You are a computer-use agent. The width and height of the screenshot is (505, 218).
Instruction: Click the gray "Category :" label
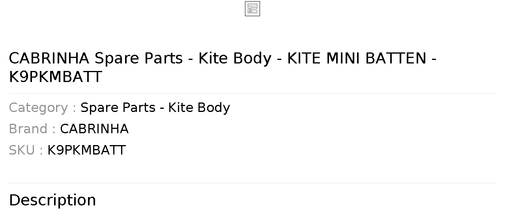tap(42, 108)
